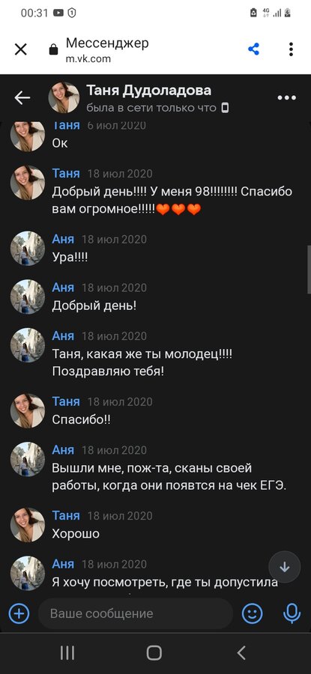Image resolution: width=311 pixels, height=674 pixels.
Task: Select the message about 98 points
Action: click(172, 200)
